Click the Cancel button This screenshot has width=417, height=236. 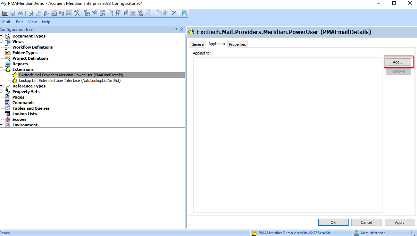click(366, 222)
